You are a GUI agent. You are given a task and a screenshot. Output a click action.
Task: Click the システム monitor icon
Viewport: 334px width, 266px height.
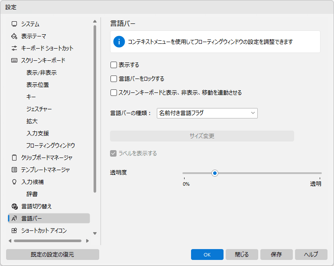pos(14,24)
